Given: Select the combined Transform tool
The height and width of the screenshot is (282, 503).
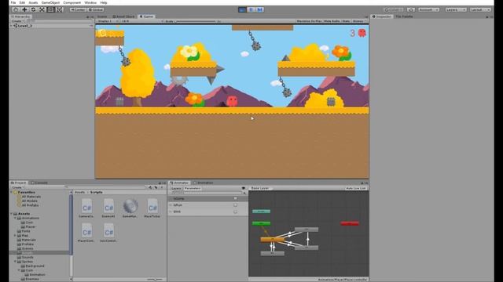Looking at the screenshot, I should click(x=60, y=9).
